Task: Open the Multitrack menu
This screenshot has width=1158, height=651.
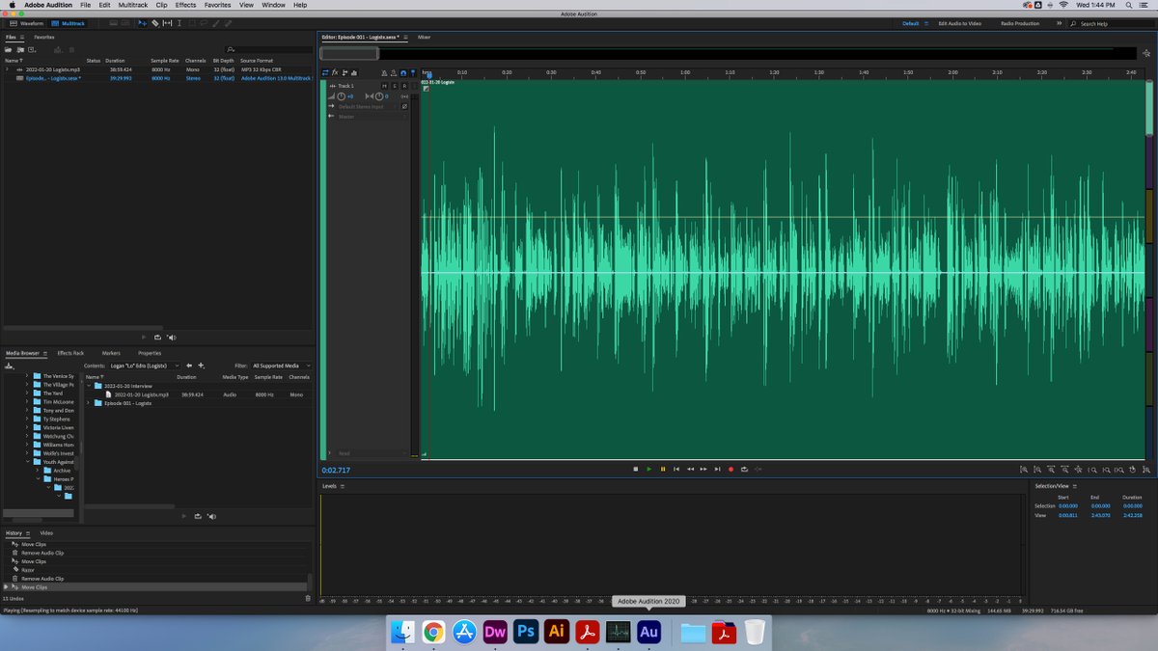Action: click(133, 5)
